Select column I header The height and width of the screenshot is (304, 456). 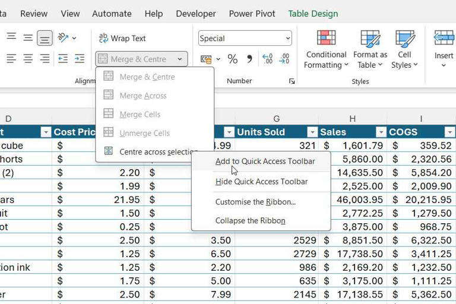coord(421,118)
